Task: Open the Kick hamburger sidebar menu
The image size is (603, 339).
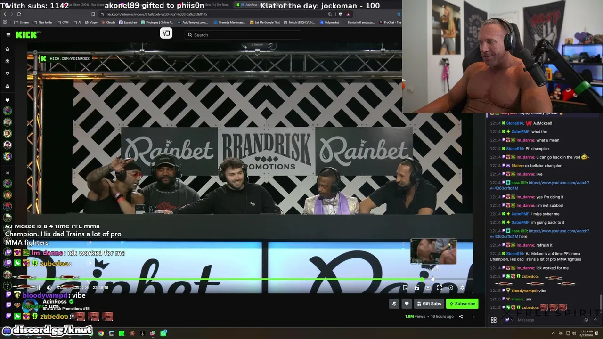Action: [x=8, y=35]
